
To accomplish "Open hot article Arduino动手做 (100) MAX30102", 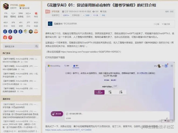I will (x=20, y=60).
